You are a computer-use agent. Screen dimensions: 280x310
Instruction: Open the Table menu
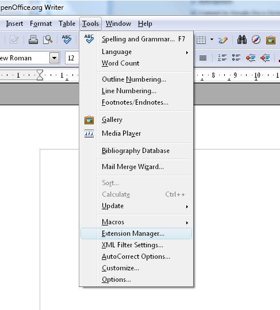[x=67, y=24]
